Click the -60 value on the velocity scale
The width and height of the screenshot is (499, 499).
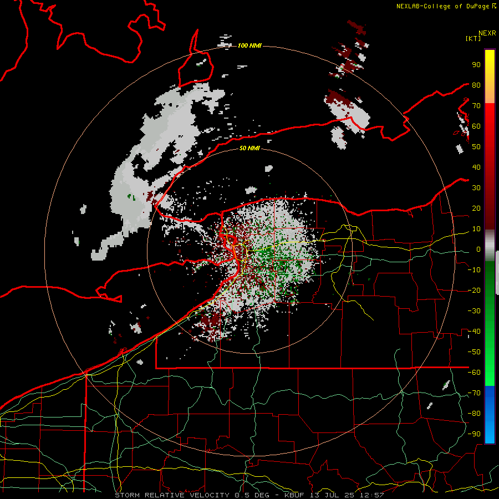[474, 373]
